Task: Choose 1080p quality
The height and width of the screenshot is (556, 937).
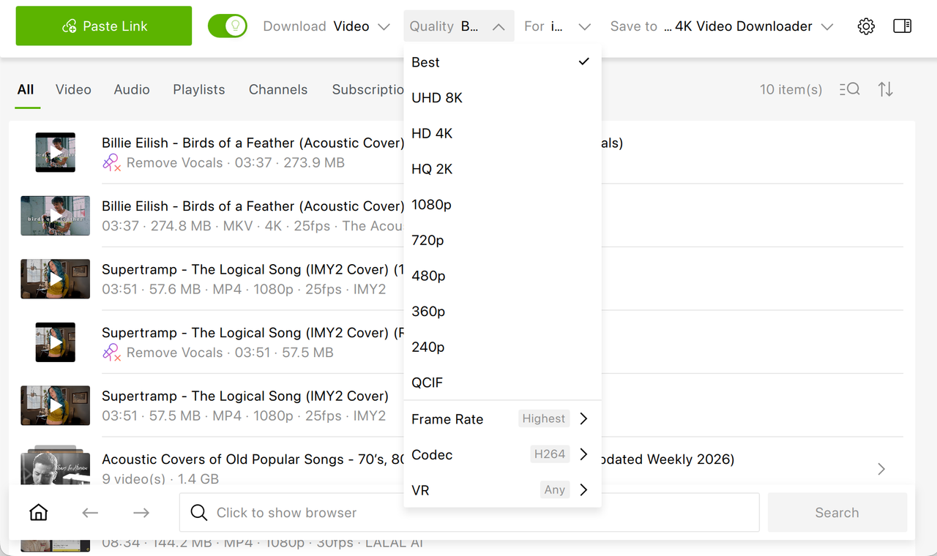Action: [502, 205]
